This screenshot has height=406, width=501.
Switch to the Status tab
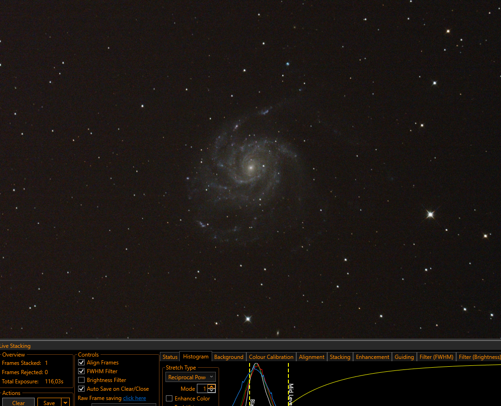pos(170,357)
